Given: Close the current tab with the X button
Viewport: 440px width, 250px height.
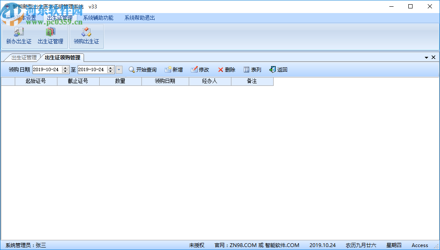Looking at the screenshot, I should point(433,57).
